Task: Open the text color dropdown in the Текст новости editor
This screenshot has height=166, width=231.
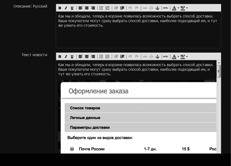Action: pos(178,57)
